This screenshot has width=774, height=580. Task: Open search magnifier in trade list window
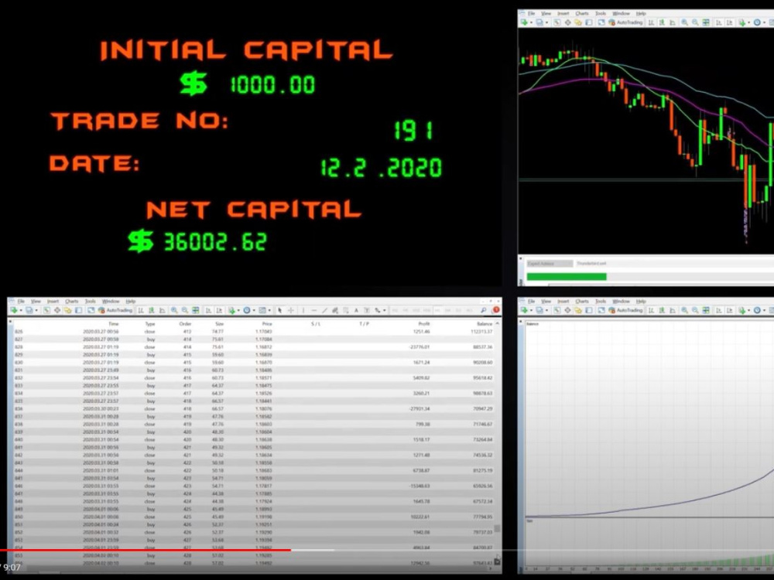tap(483, 310)
